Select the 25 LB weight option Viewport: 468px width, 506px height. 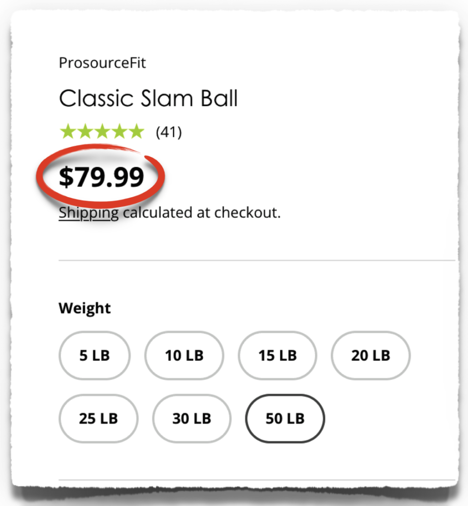pyautogui.click(x=98, y=419)
